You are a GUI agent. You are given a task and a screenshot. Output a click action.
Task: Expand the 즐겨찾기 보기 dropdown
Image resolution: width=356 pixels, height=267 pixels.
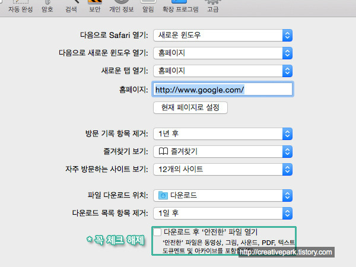pyautogui.click(x=223, y=151)
